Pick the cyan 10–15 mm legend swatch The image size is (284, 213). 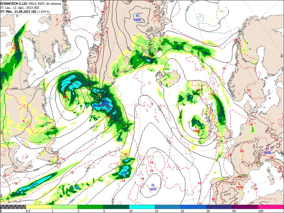tap(142, 207)
